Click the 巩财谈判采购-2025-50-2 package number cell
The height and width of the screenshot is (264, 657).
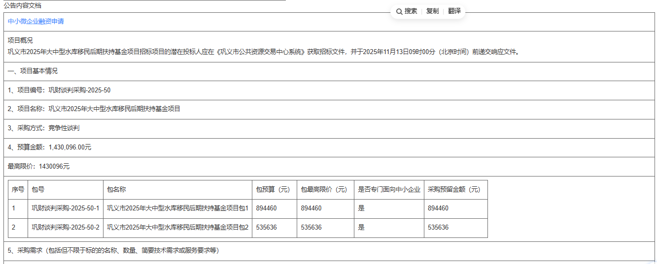click(x=66, y=228)
